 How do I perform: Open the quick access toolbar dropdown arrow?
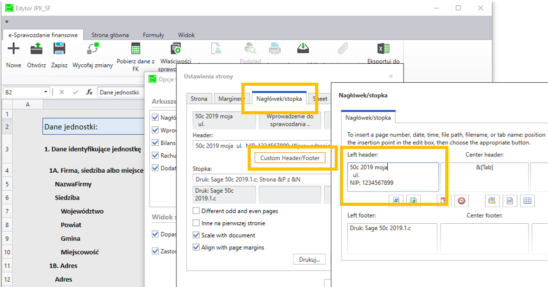click(x=7, y=22)
